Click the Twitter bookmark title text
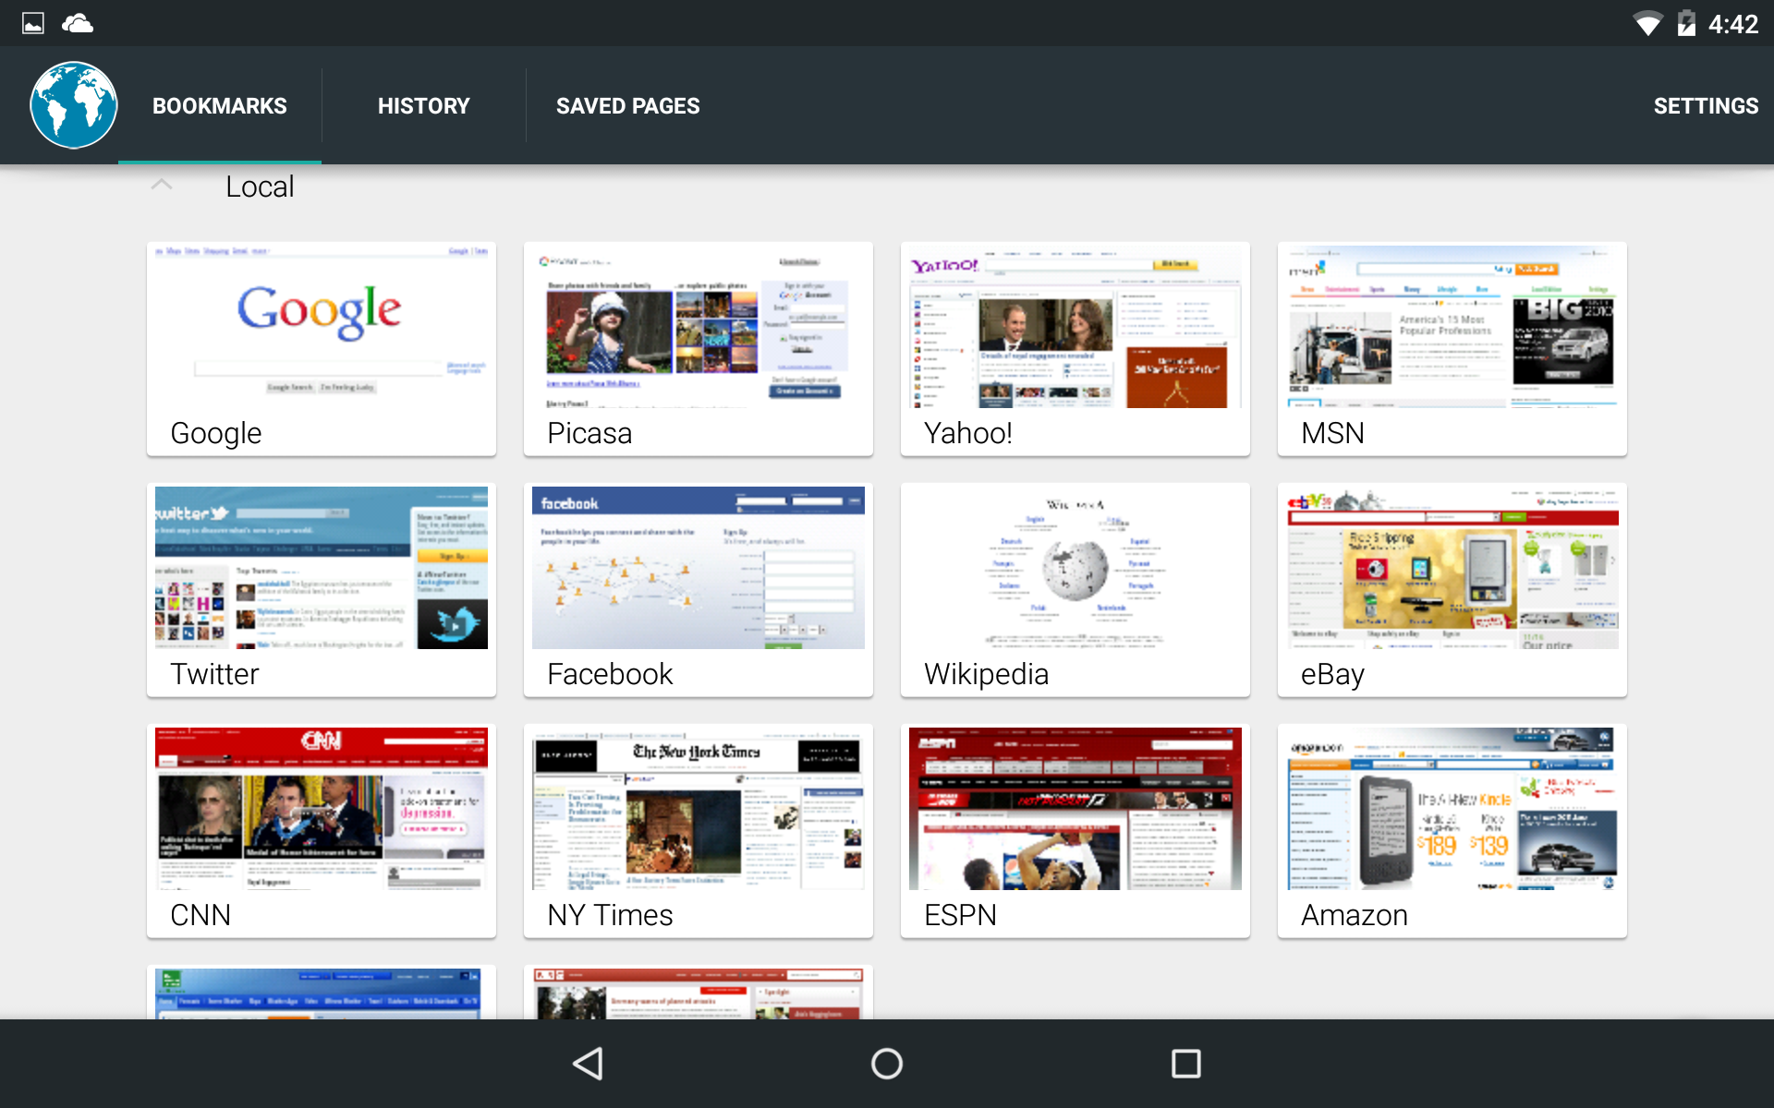1774x1108 pixels. pos(214,674)
